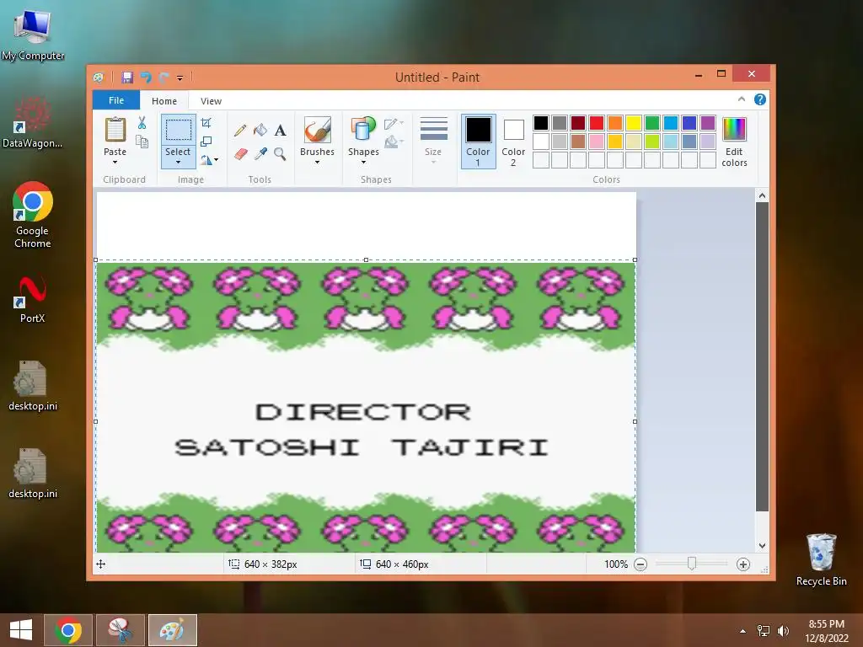Click the vertical scrollbar thumb
Screen dimensions: 863x647
762,356
